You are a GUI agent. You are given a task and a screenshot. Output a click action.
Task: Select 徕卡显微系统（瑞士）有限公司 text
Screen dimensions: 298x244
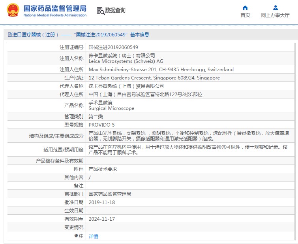pyautogui.click(x=122, y=56)
